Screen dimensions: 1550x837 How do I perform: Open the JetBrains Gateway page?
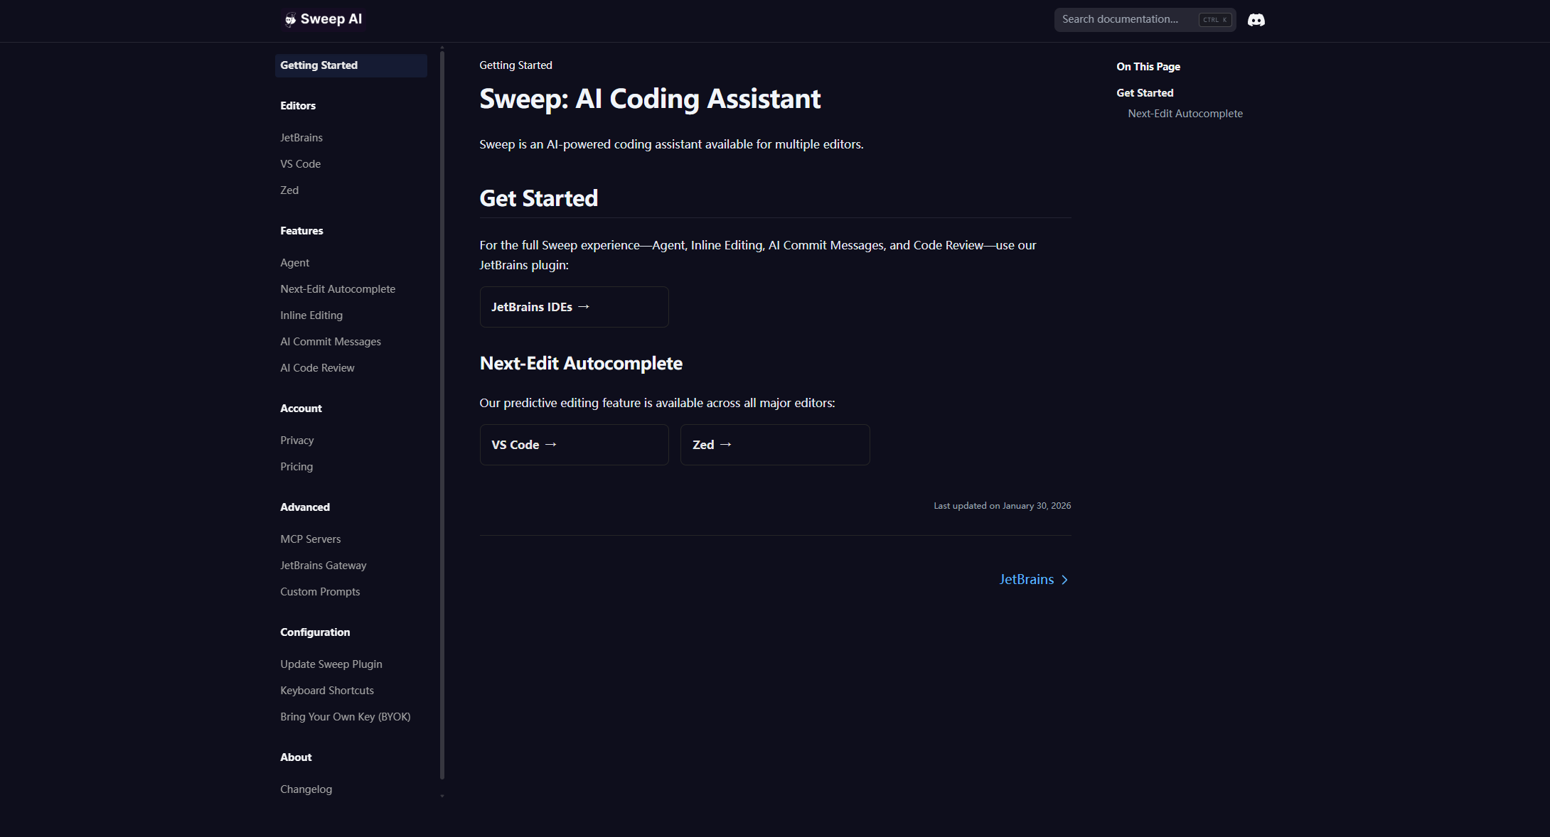pos(324,566)
